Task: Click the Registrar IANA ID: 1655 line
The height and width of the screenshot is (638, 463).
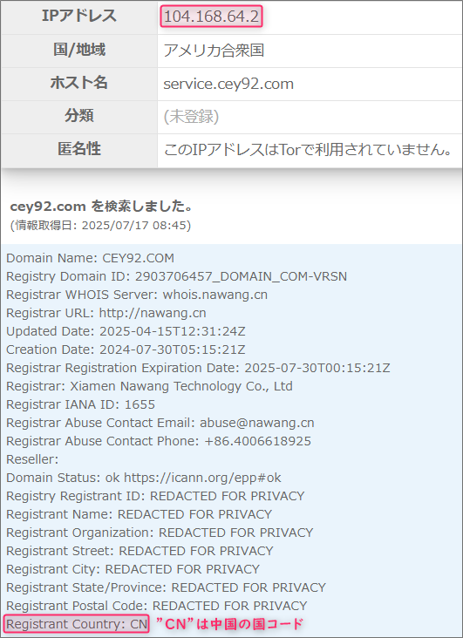Action: pyautogui.click(x=80, y=404)
